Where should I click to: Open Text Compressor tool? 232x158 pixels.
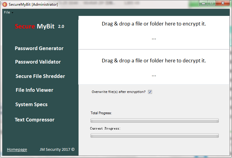click(35, 120)
